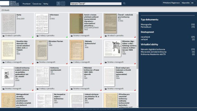Click red private marker on Čtenář card
197x111 pixels.
[135, 37]
